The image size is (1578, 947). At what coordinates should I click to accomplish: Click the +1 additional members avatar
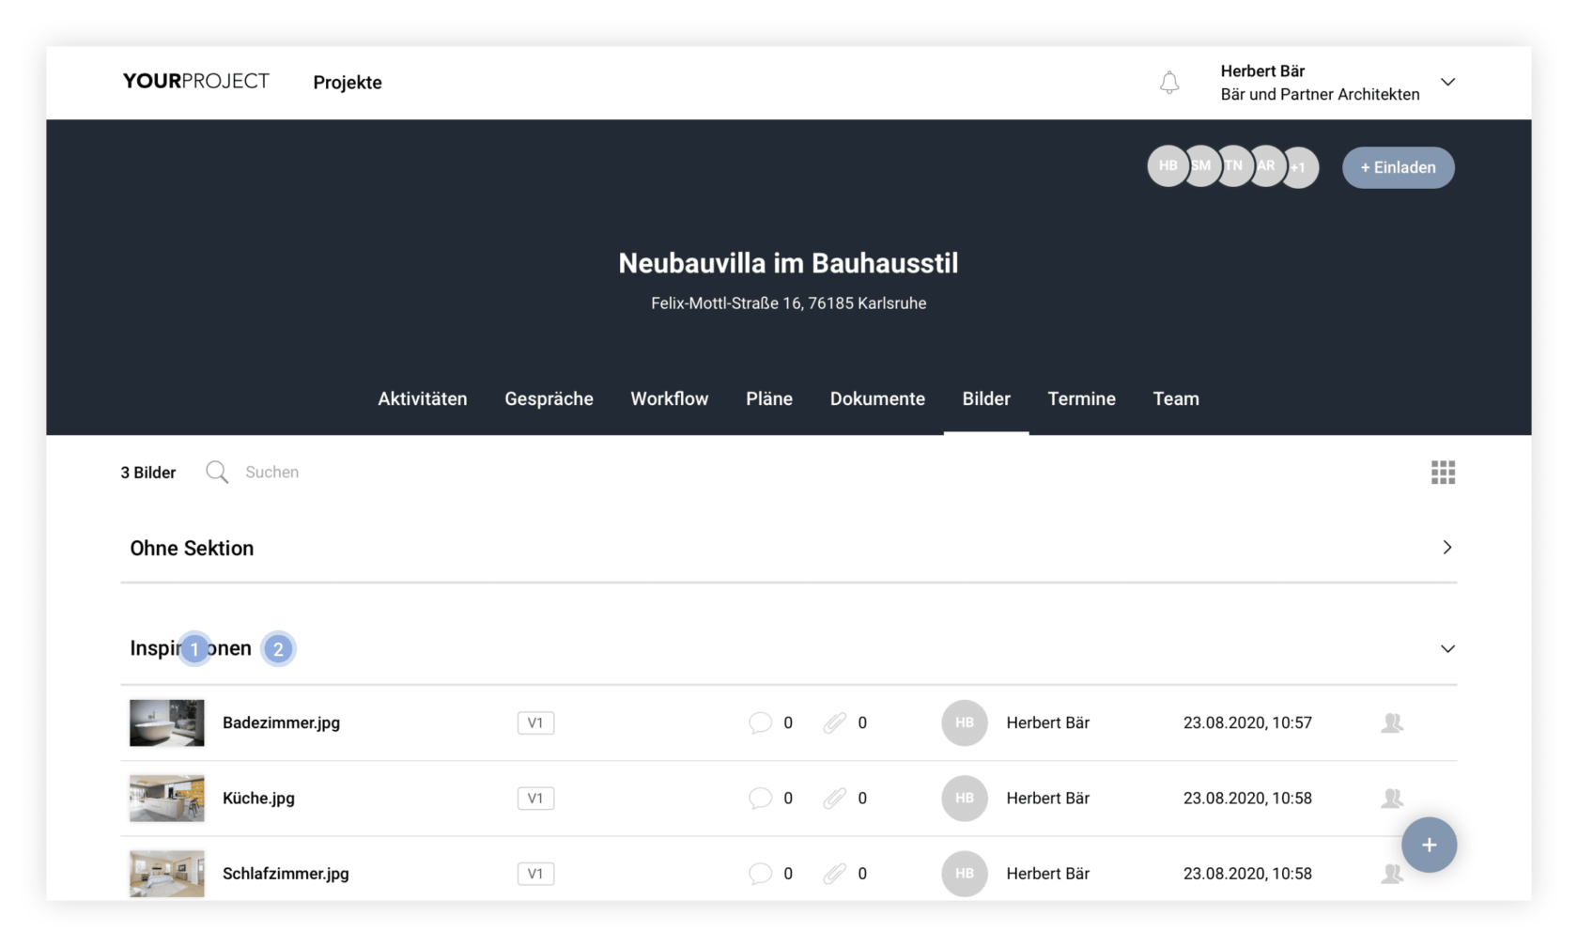click(x=1302, y=168)
